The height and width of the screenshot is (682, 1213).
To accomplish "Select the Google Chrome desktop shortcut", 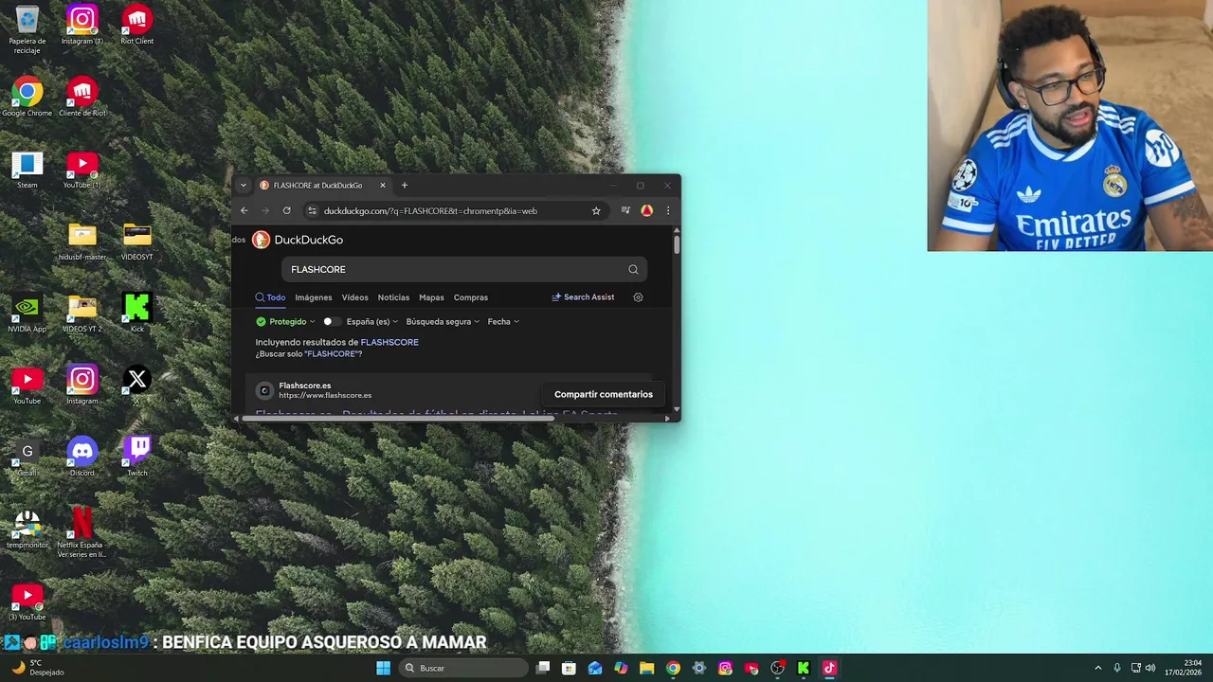I will pos(27,97).
